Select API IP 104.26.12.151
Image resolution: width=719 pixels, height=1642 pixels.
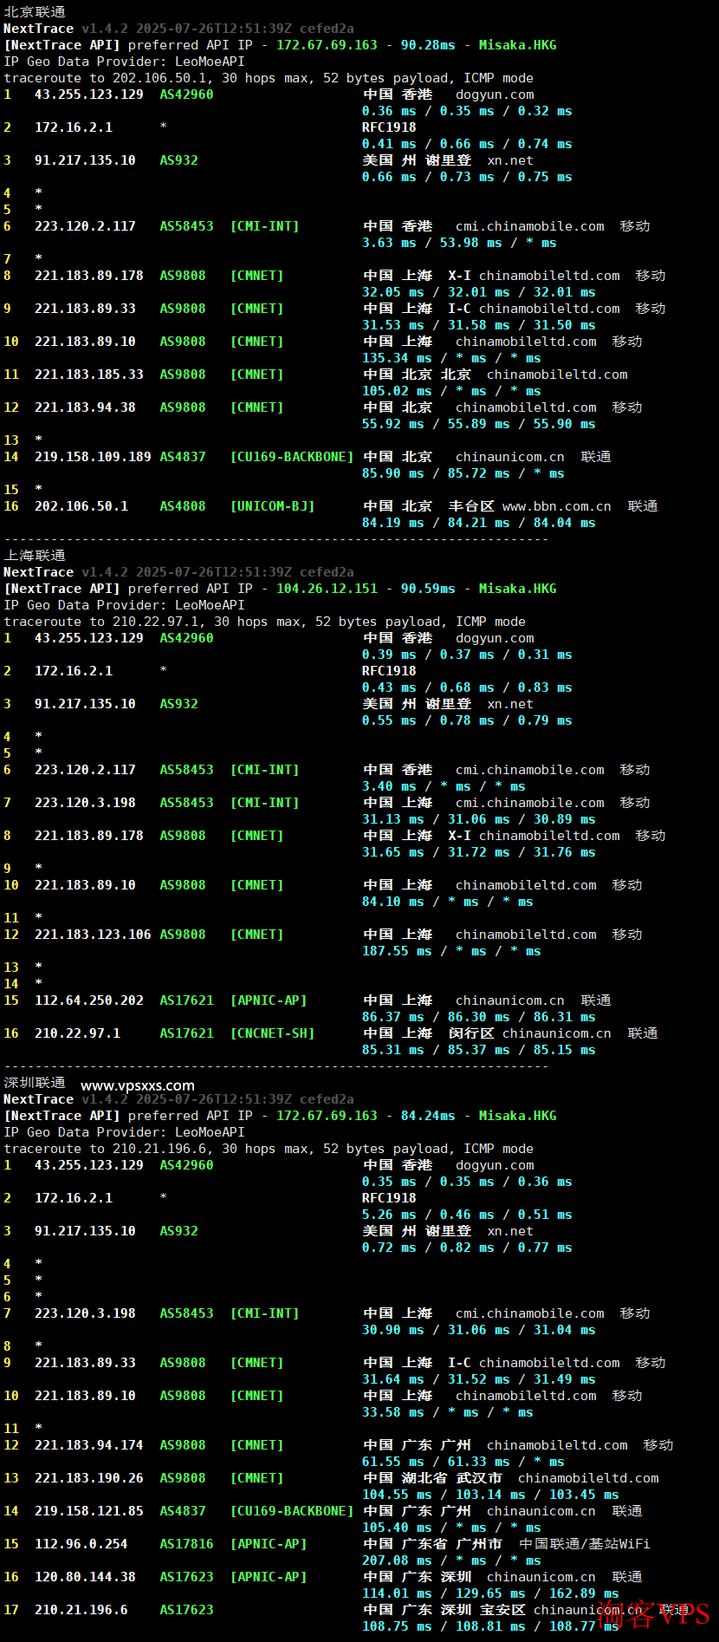(327, 589)
